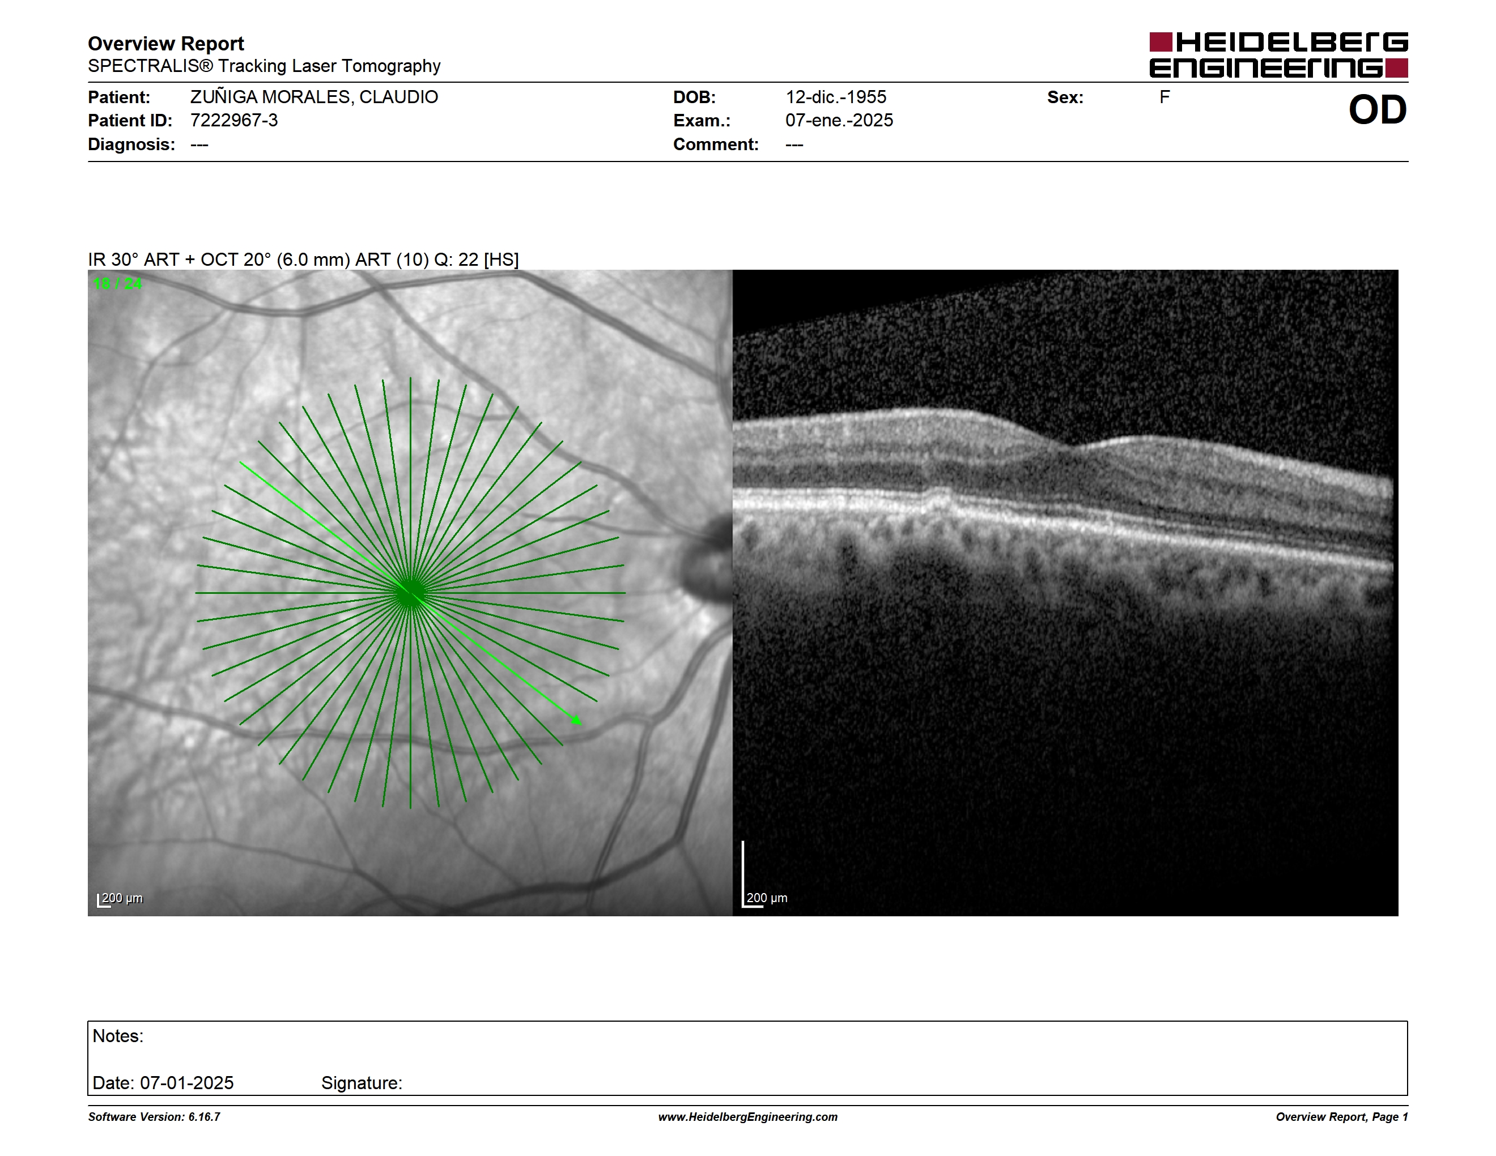Click the IR 30° ART + OCT scan caption
The height and width of the screenshot is (1156, 1496).
point(303,260)
